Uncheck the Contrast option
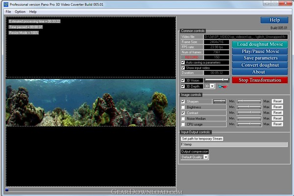Viewport: 294px width, 196px height. [183, 113]
